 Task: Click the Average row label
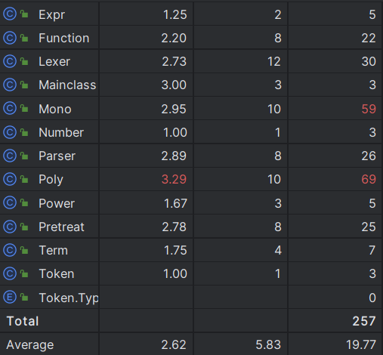pos(30,344)
